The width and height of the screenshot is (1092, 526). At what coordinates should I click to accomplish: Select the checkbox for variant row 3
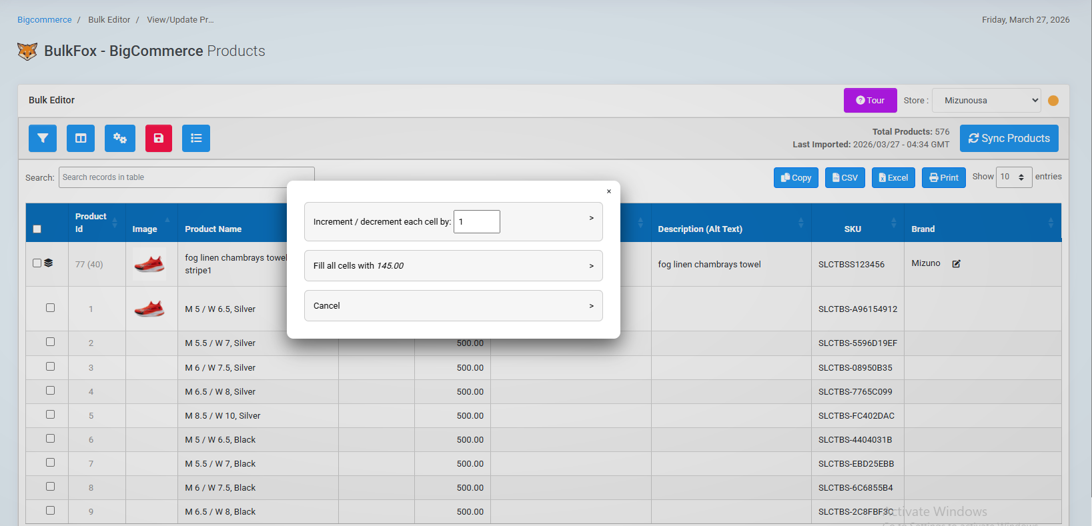coord(50,366)
